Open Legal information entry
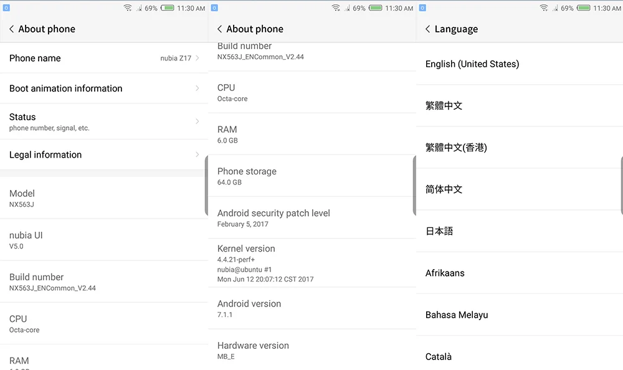Image resolution: width=623 pixels, height=370 pixels. click(104, 154)
